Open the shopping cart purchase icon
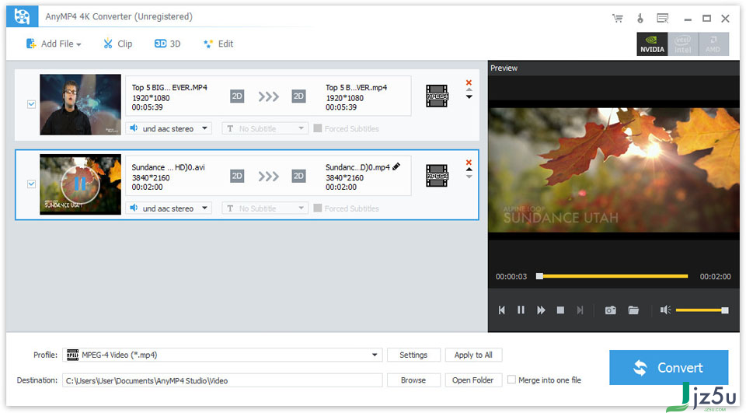The height and width of the screenshot is (413, 746). (x=618, y=19)
